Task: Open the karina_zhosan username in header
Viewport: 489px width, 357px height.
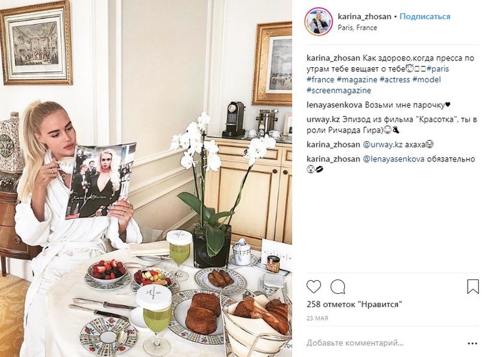Action: coord(364,16)
